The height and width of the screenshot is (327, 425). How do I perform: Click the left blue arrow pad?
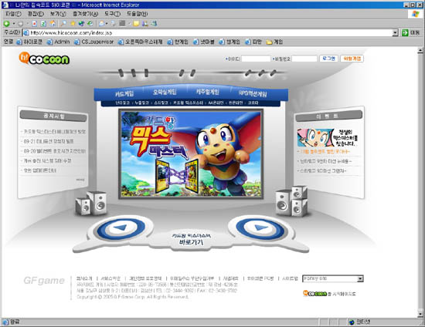click(x=121, y=229)
